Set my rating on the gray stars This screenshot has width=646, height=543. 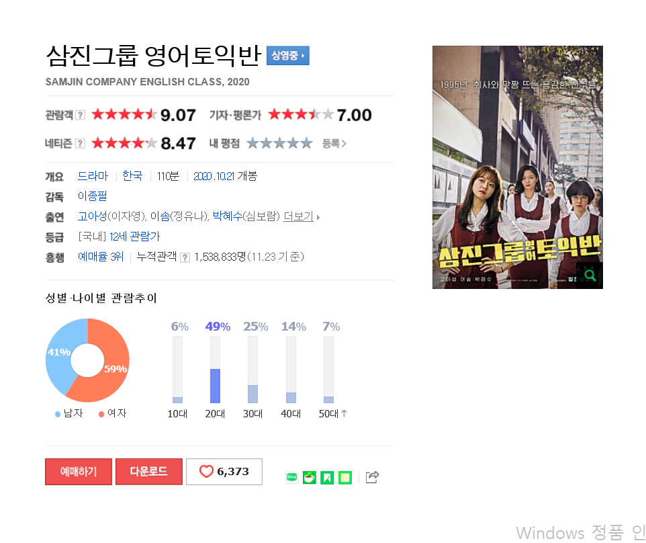[x=279, y=144]
